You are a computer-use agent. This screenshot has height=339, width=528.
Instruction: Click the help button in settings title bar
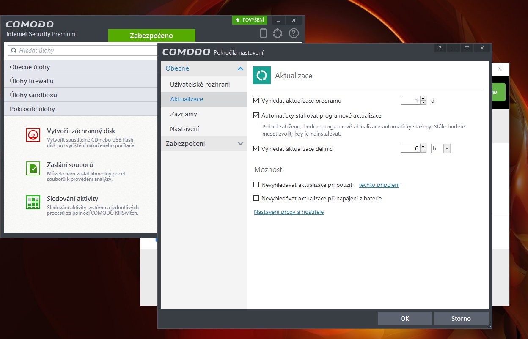pyautogui.click(x=440, y=48)
